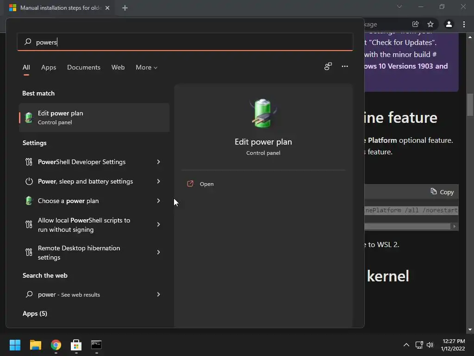Open the More filters dropdown
The image size is (474, 356).
pos(147,68)
